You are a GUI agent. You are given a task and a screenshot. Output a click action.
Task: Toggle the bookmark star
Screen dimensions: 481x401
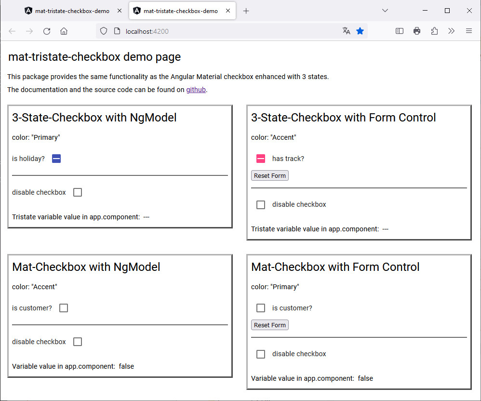click(360, 31)
